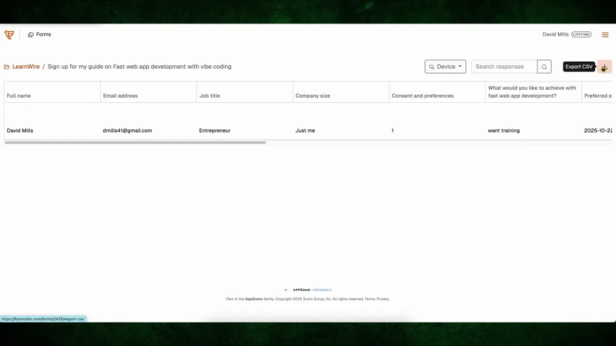
Task: Click the FormRobin logo icon
Action: pos(9,34)
